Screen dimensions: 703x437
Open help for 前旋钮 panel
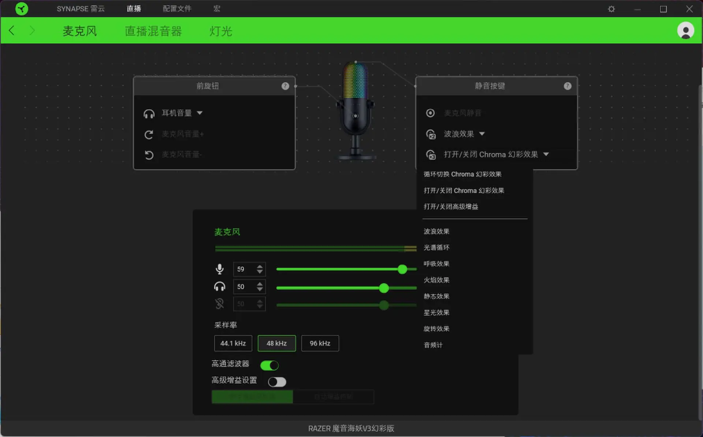pyautogui.click(x=285, y=86)
